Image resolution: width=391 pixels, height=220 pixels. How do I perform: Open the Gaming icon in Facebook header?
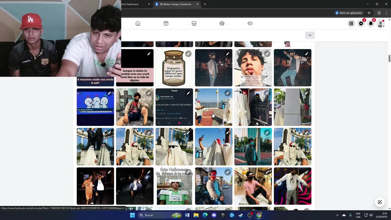point(250,24)
